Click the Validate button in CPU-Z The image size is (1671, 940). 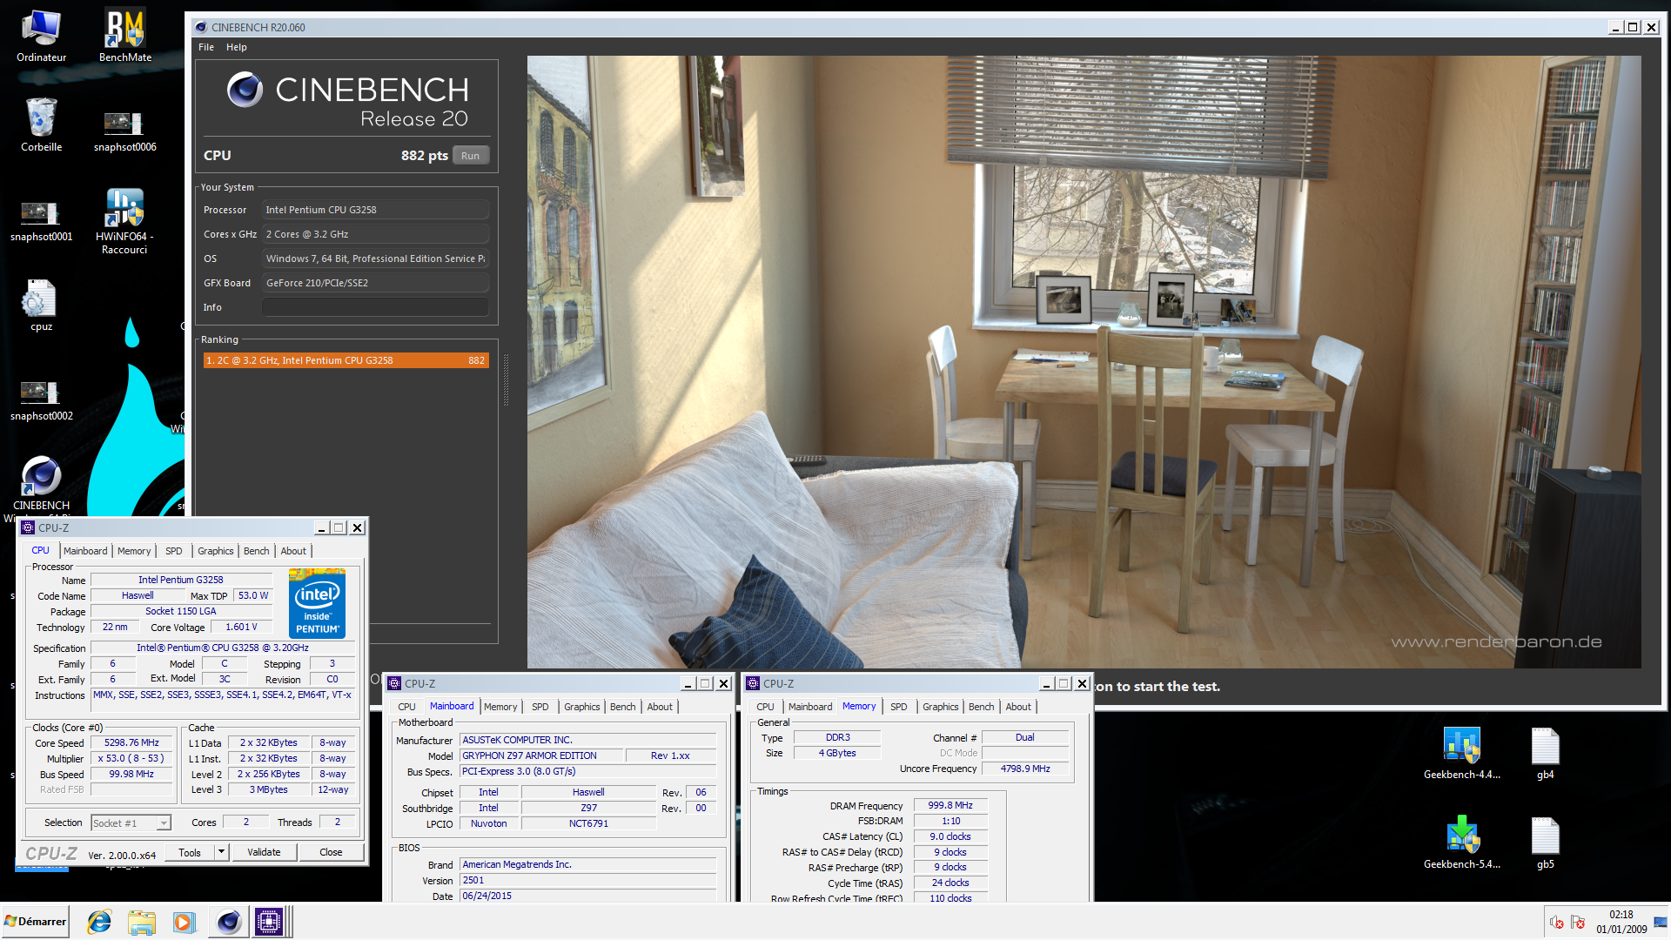tap(264, 853)
